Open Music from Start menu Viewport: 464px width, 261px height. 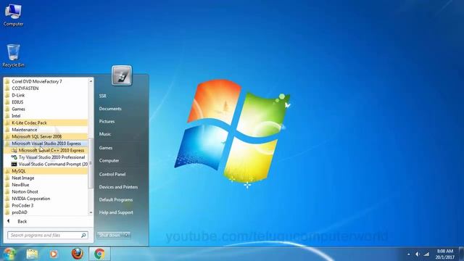click(x=104, y=134)
